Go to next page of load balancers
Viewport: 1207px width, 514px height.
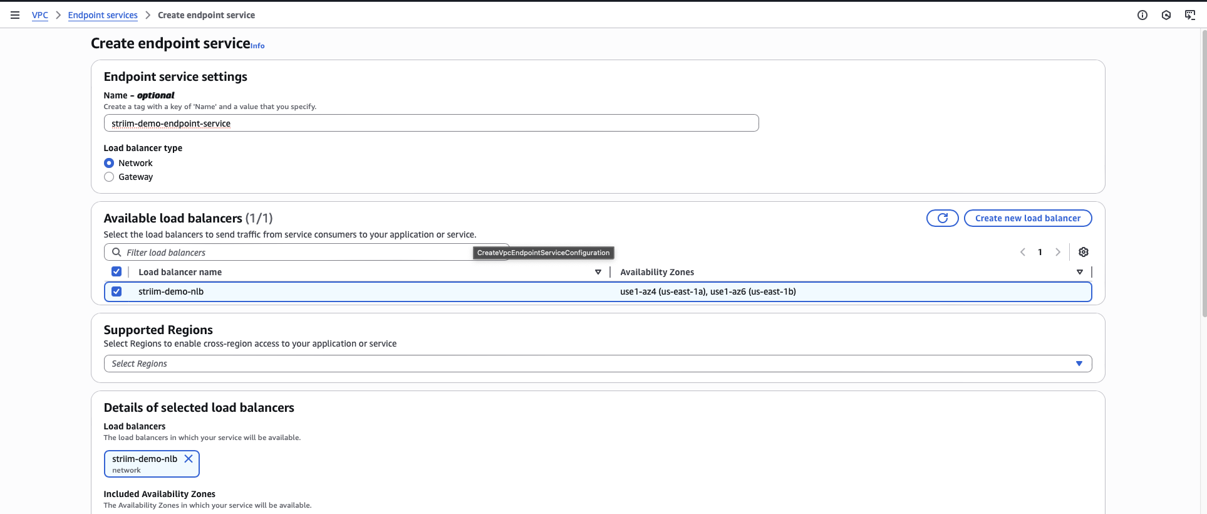pos(1058,252)
